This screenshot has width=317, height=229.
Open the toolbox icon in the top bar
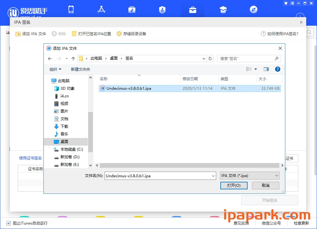pyautogui.click(x=192, y=10)
